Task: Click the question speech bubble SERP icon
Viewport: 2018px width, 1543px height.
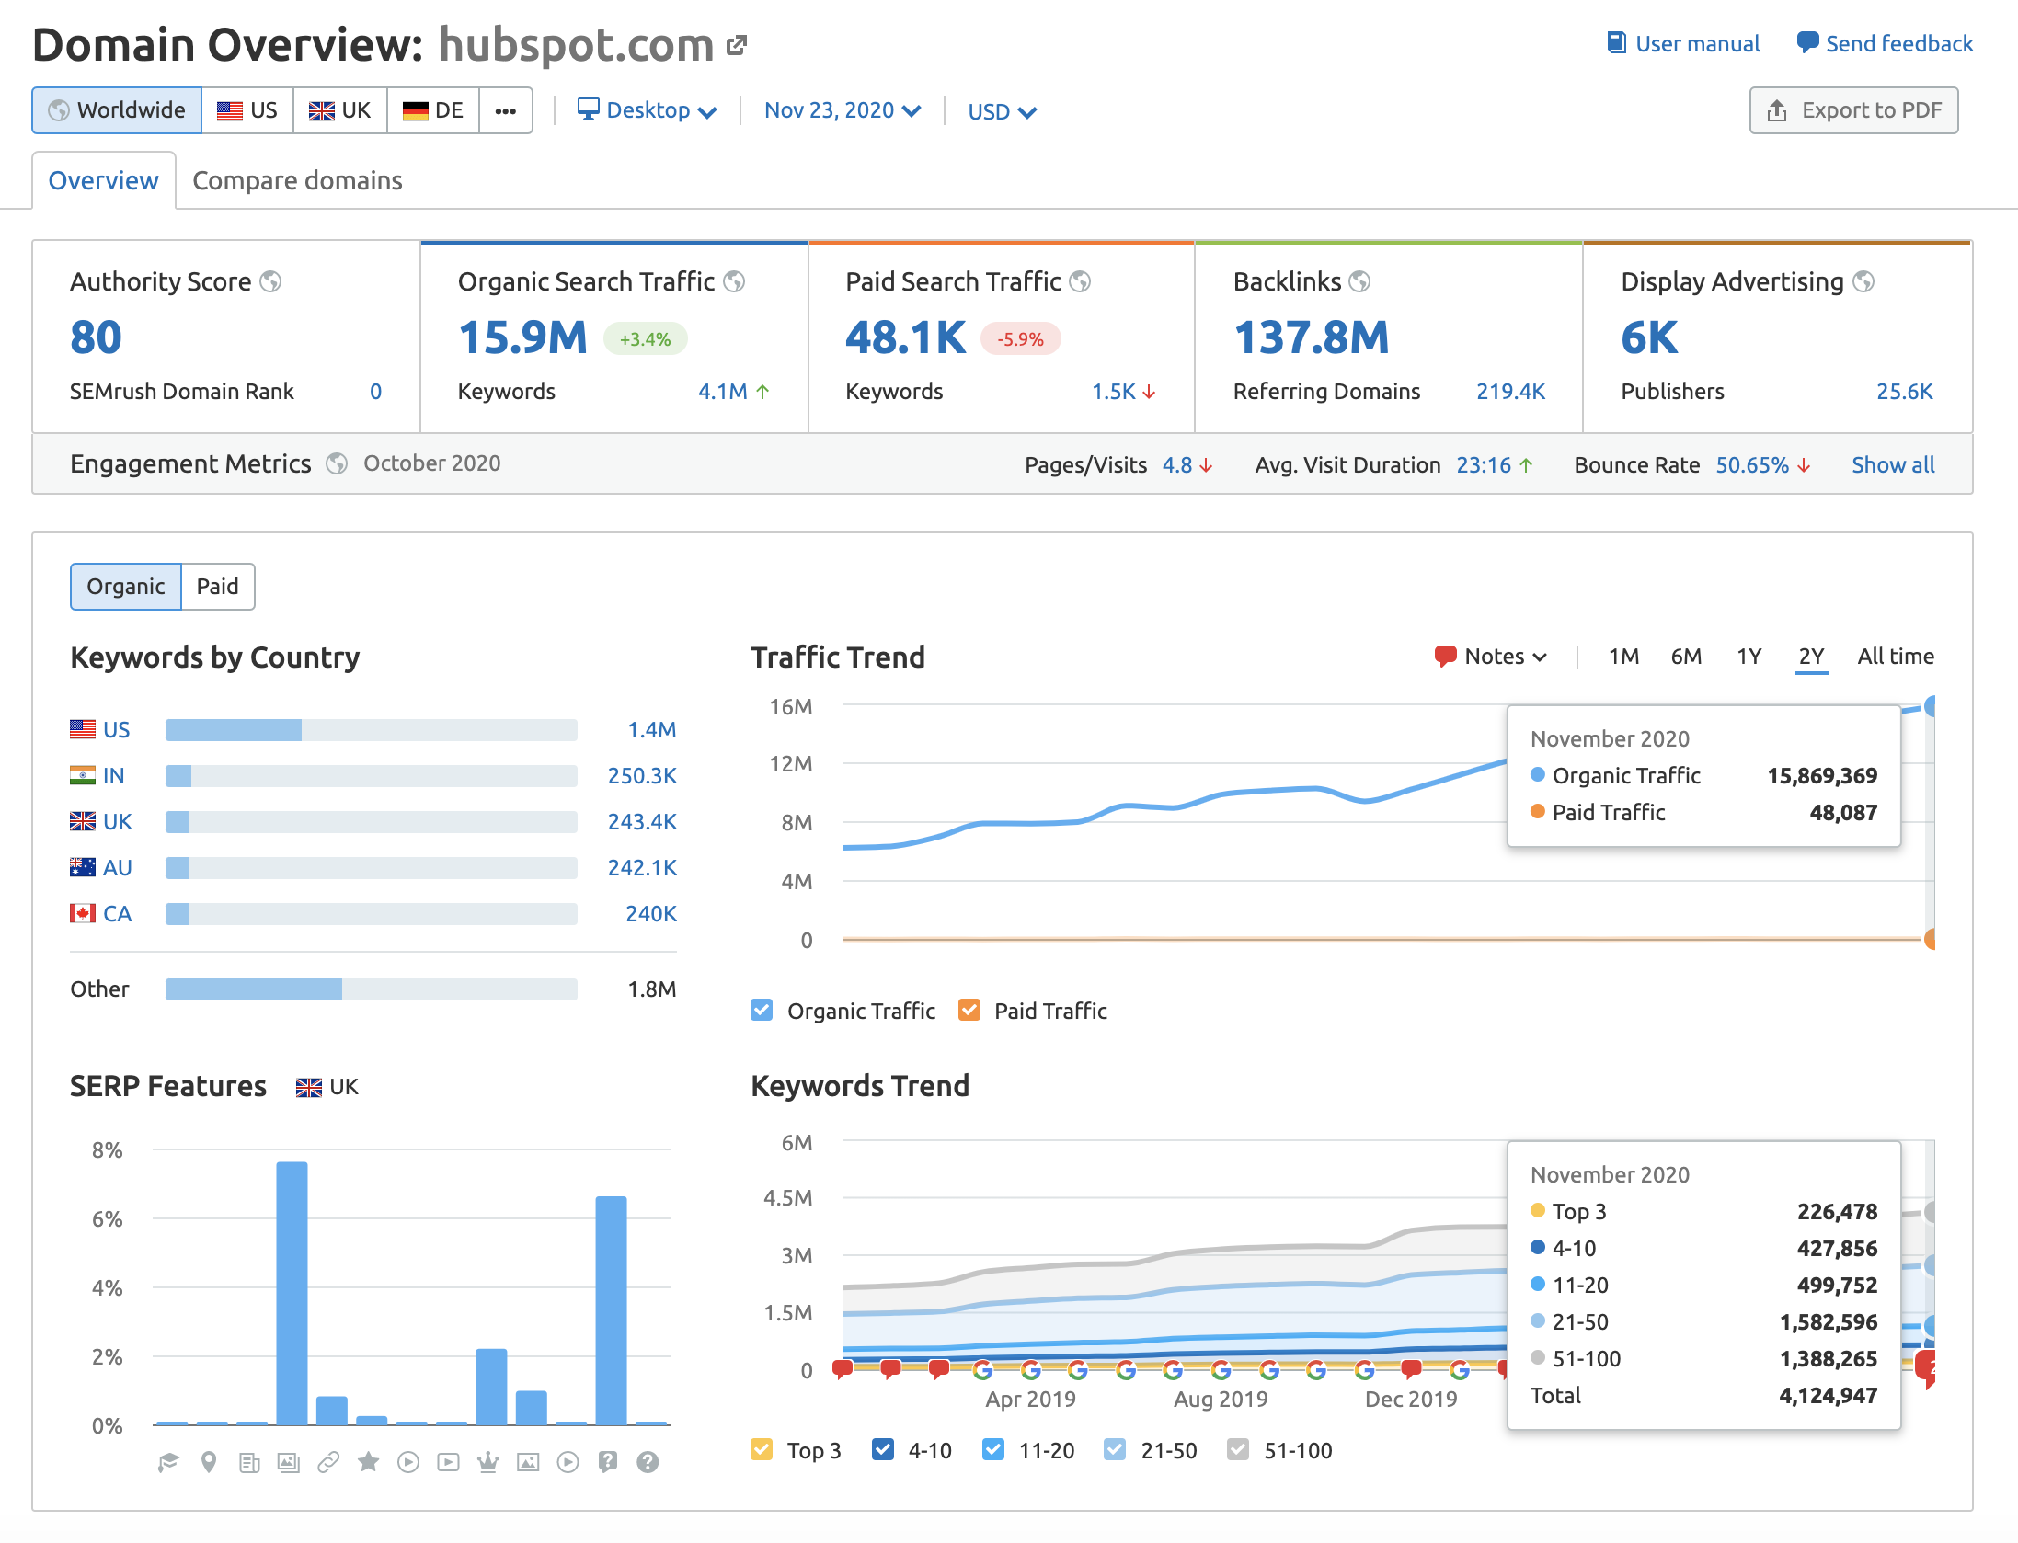Action: coord(608,1462)
